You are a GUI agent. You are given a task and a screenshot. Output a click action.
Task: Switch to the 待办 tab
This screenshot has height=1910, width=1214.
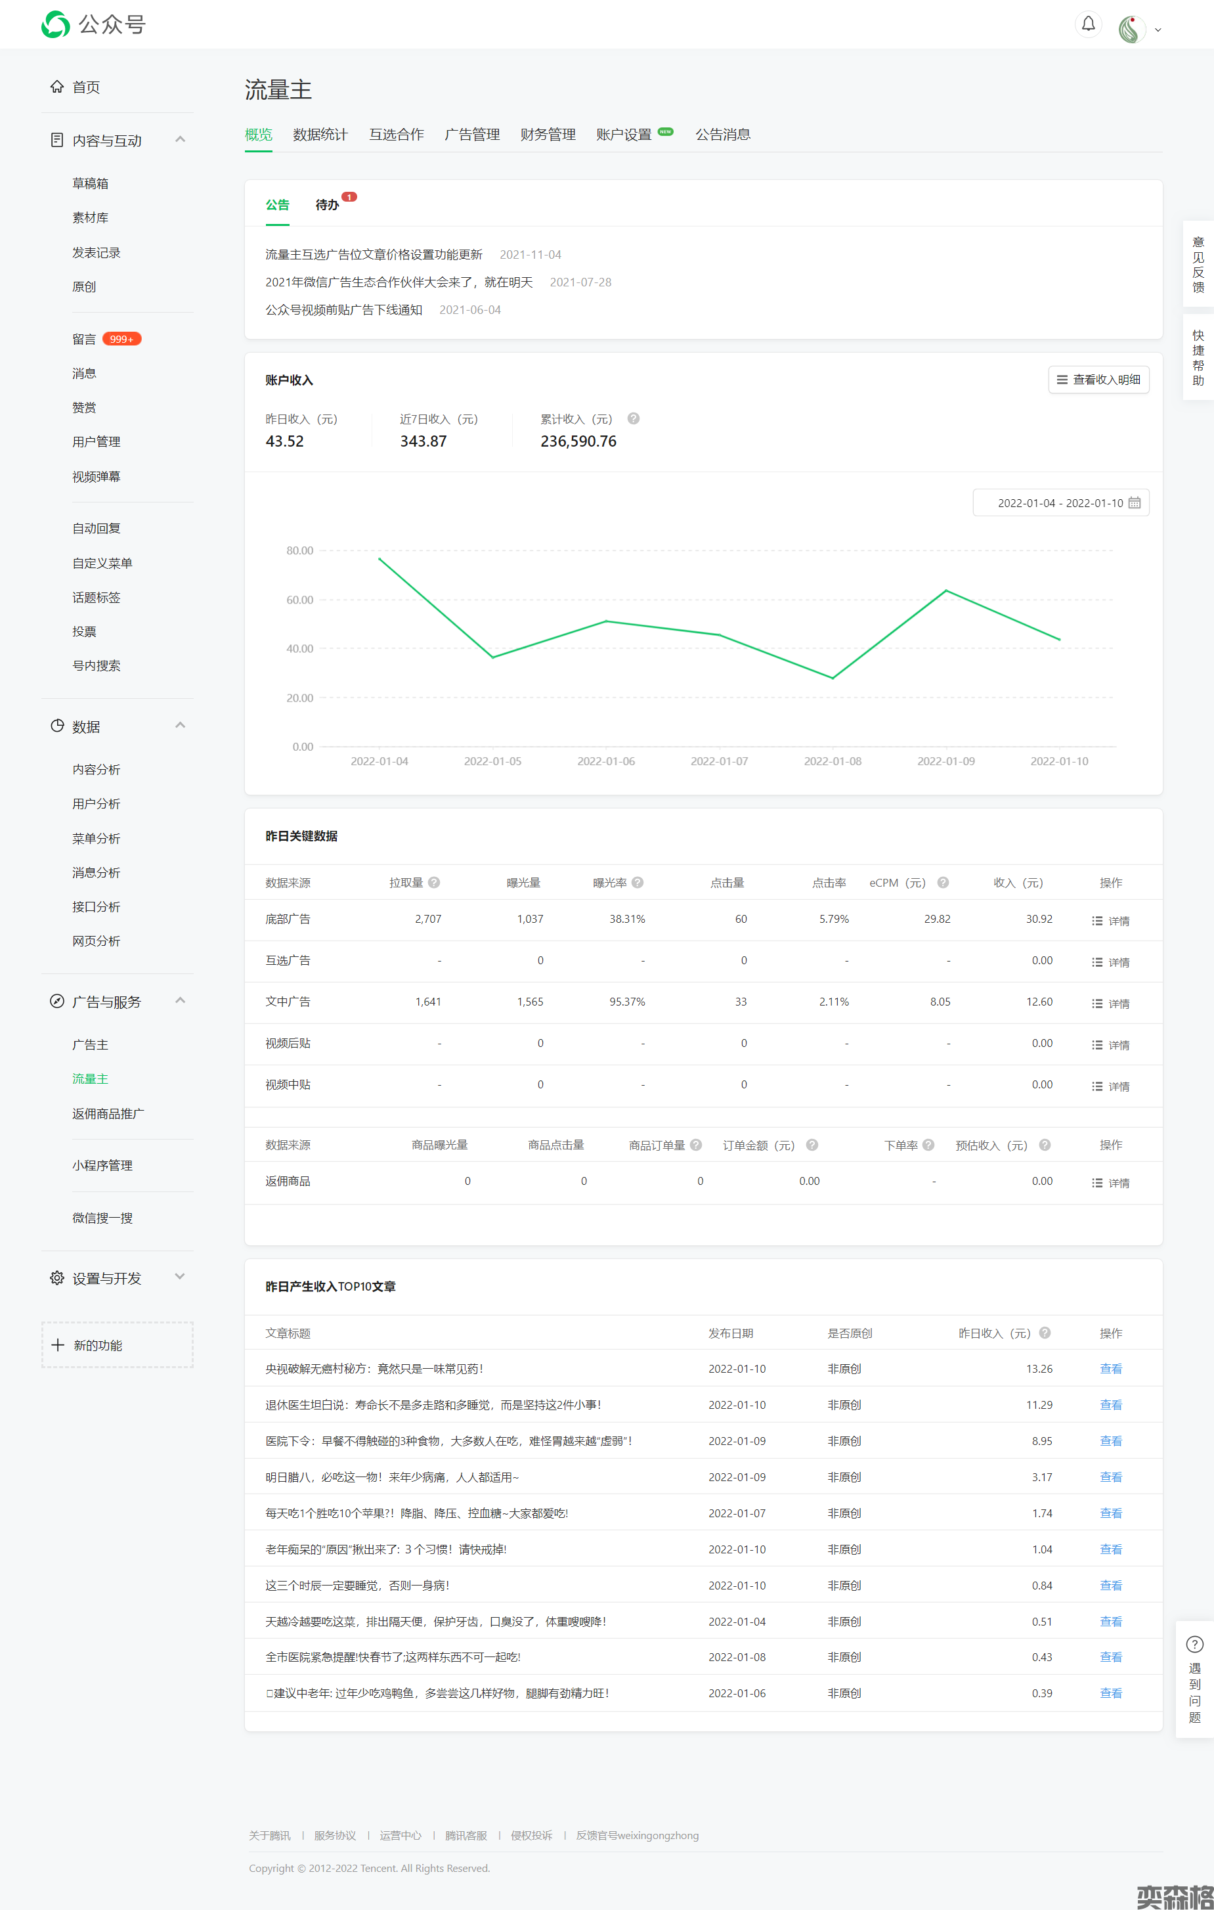[x=327, y=205]
